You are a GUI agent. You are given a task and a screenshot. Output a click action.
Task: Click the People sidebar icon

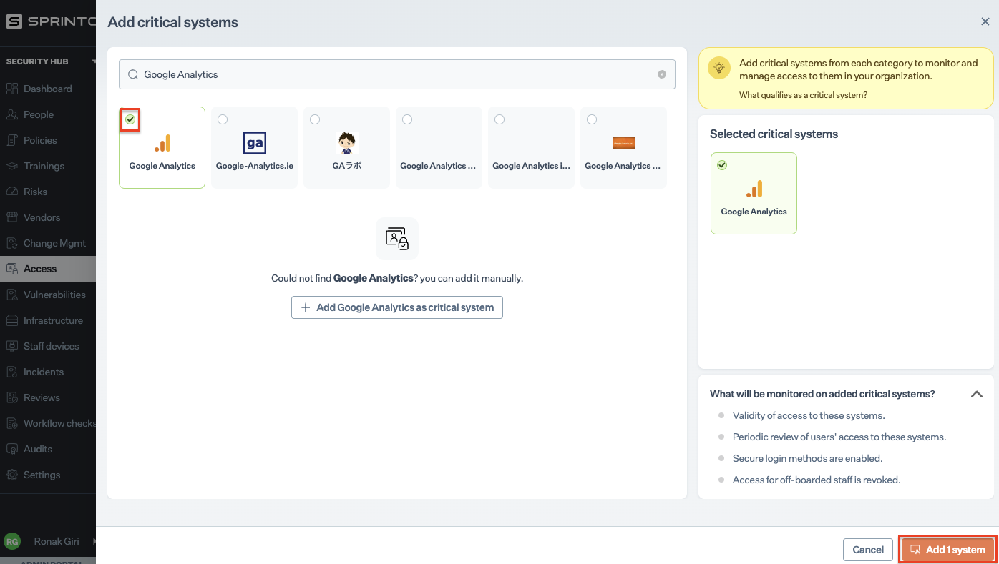click(11, 114)
